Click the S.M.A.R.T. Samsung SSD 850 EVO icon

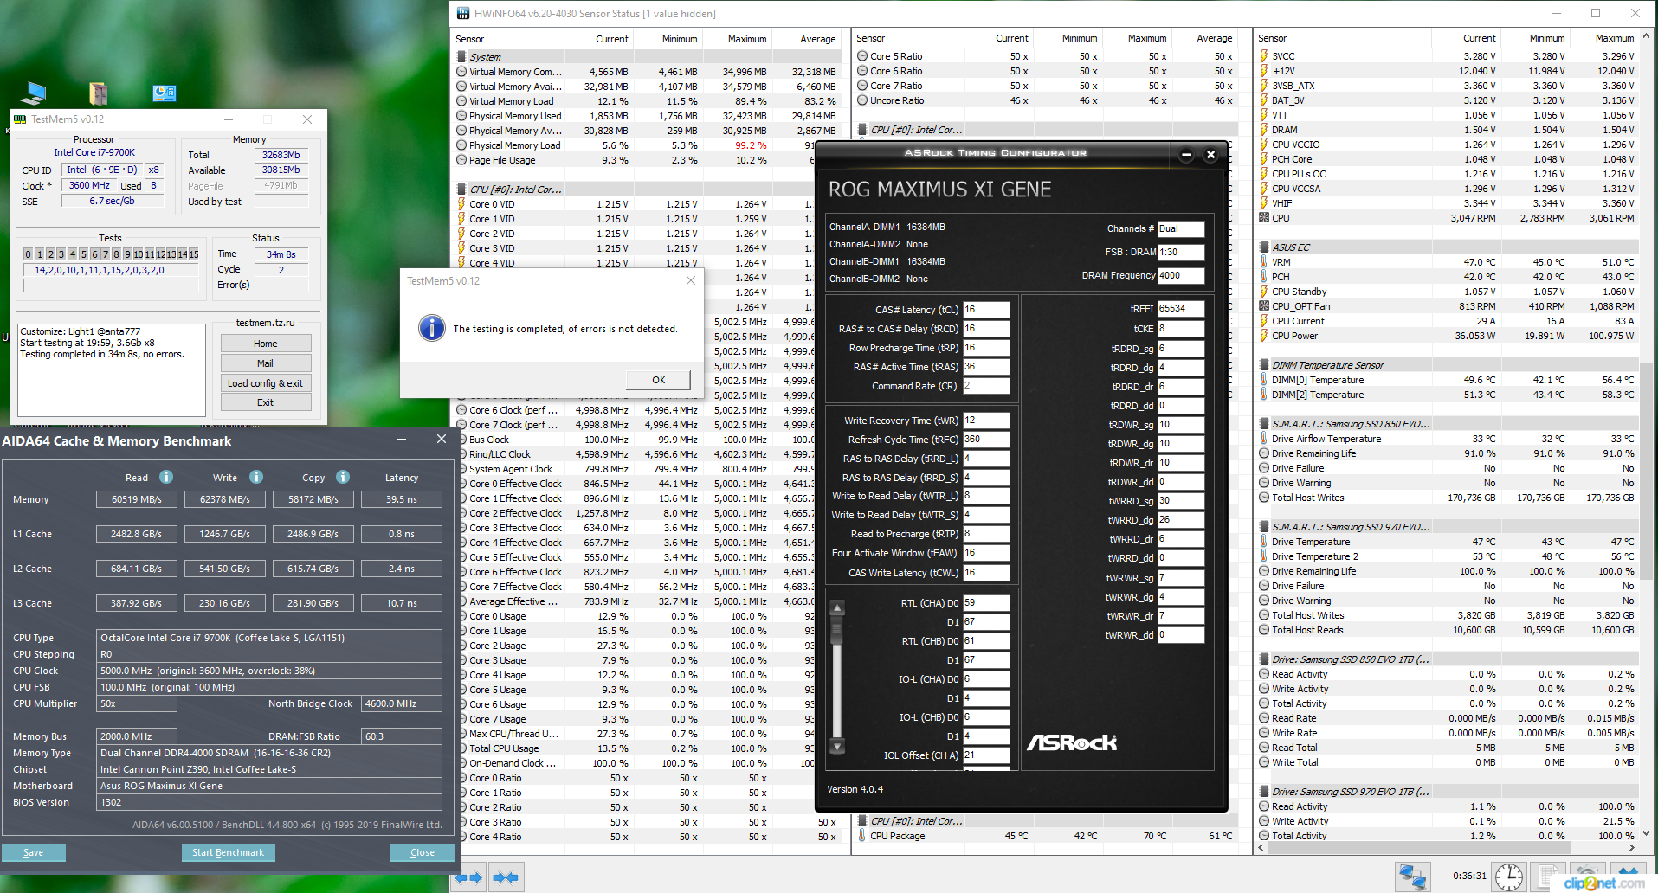point(1264,424)
